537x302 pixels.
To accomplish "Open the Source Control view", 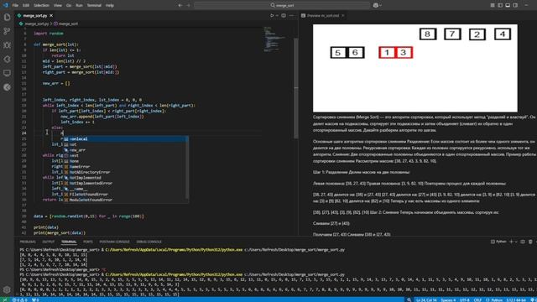I will (x=7, y=31).
